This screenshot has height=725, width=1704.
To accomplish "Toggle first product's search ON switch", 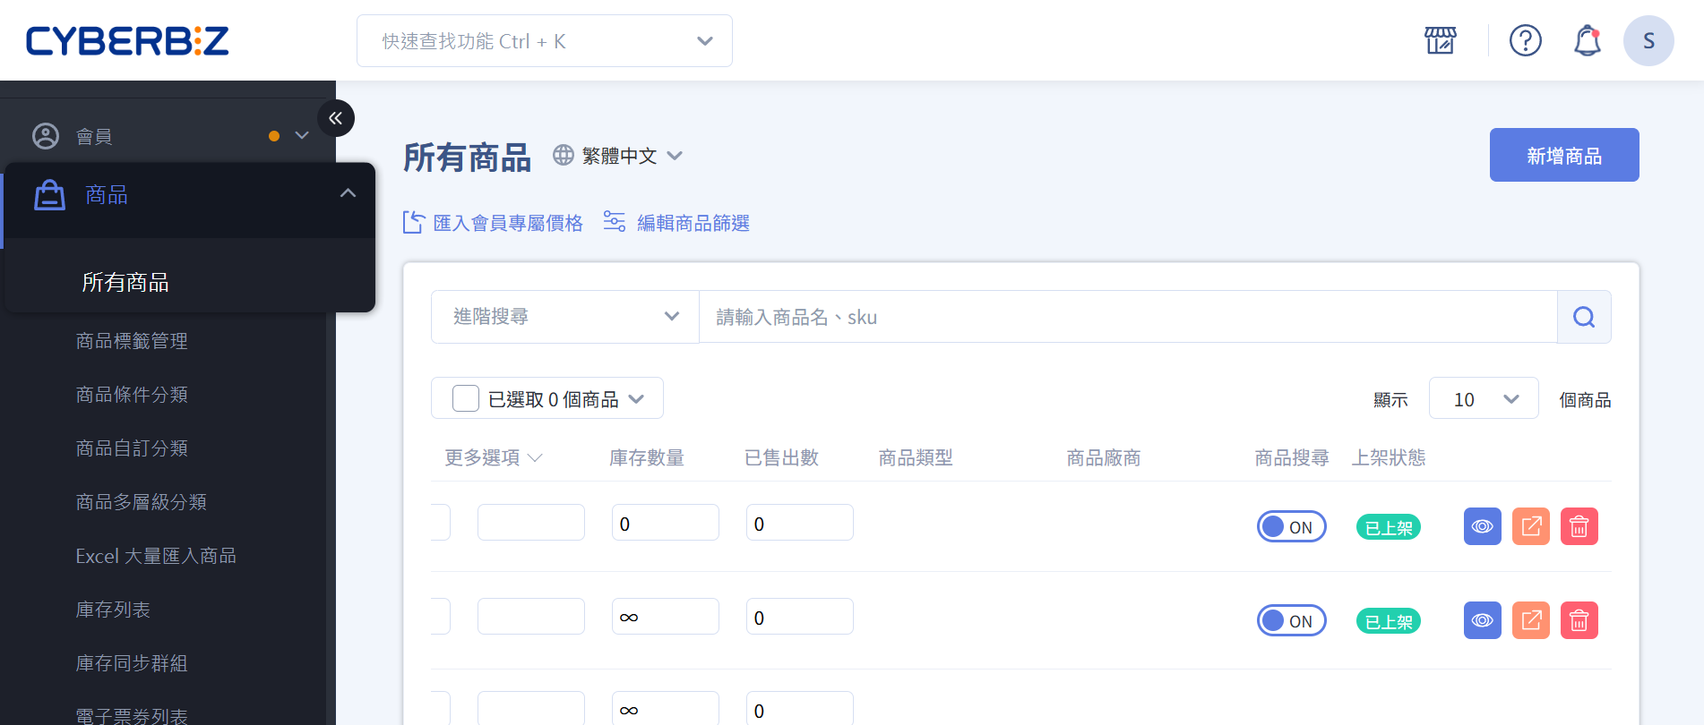I will coord(1291,526).
